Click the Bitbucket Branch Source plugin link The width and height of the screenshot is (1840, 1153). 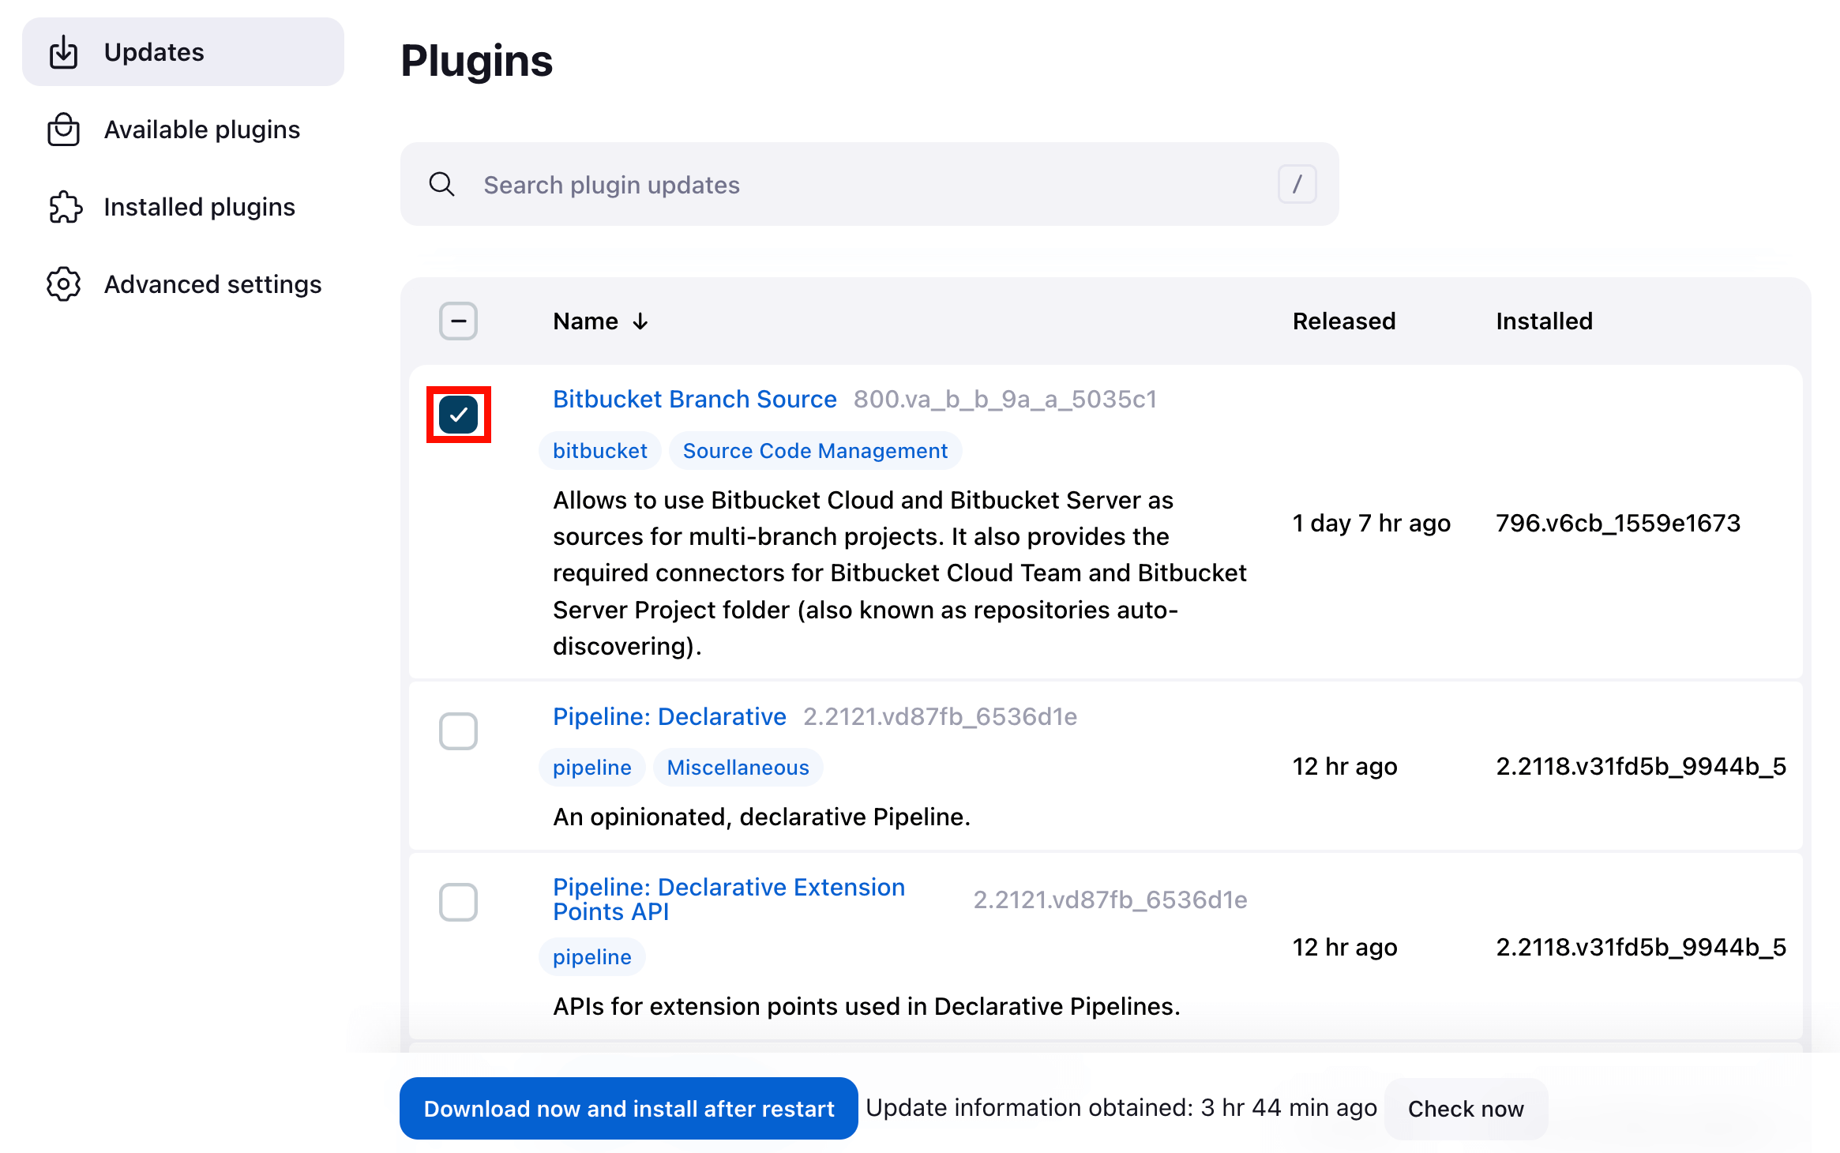pos(694,400)
